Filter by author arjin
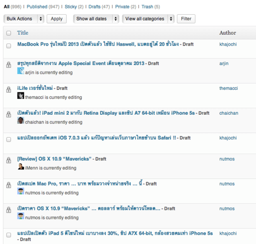Screen dimensions: 256x244 click(224, 63)
